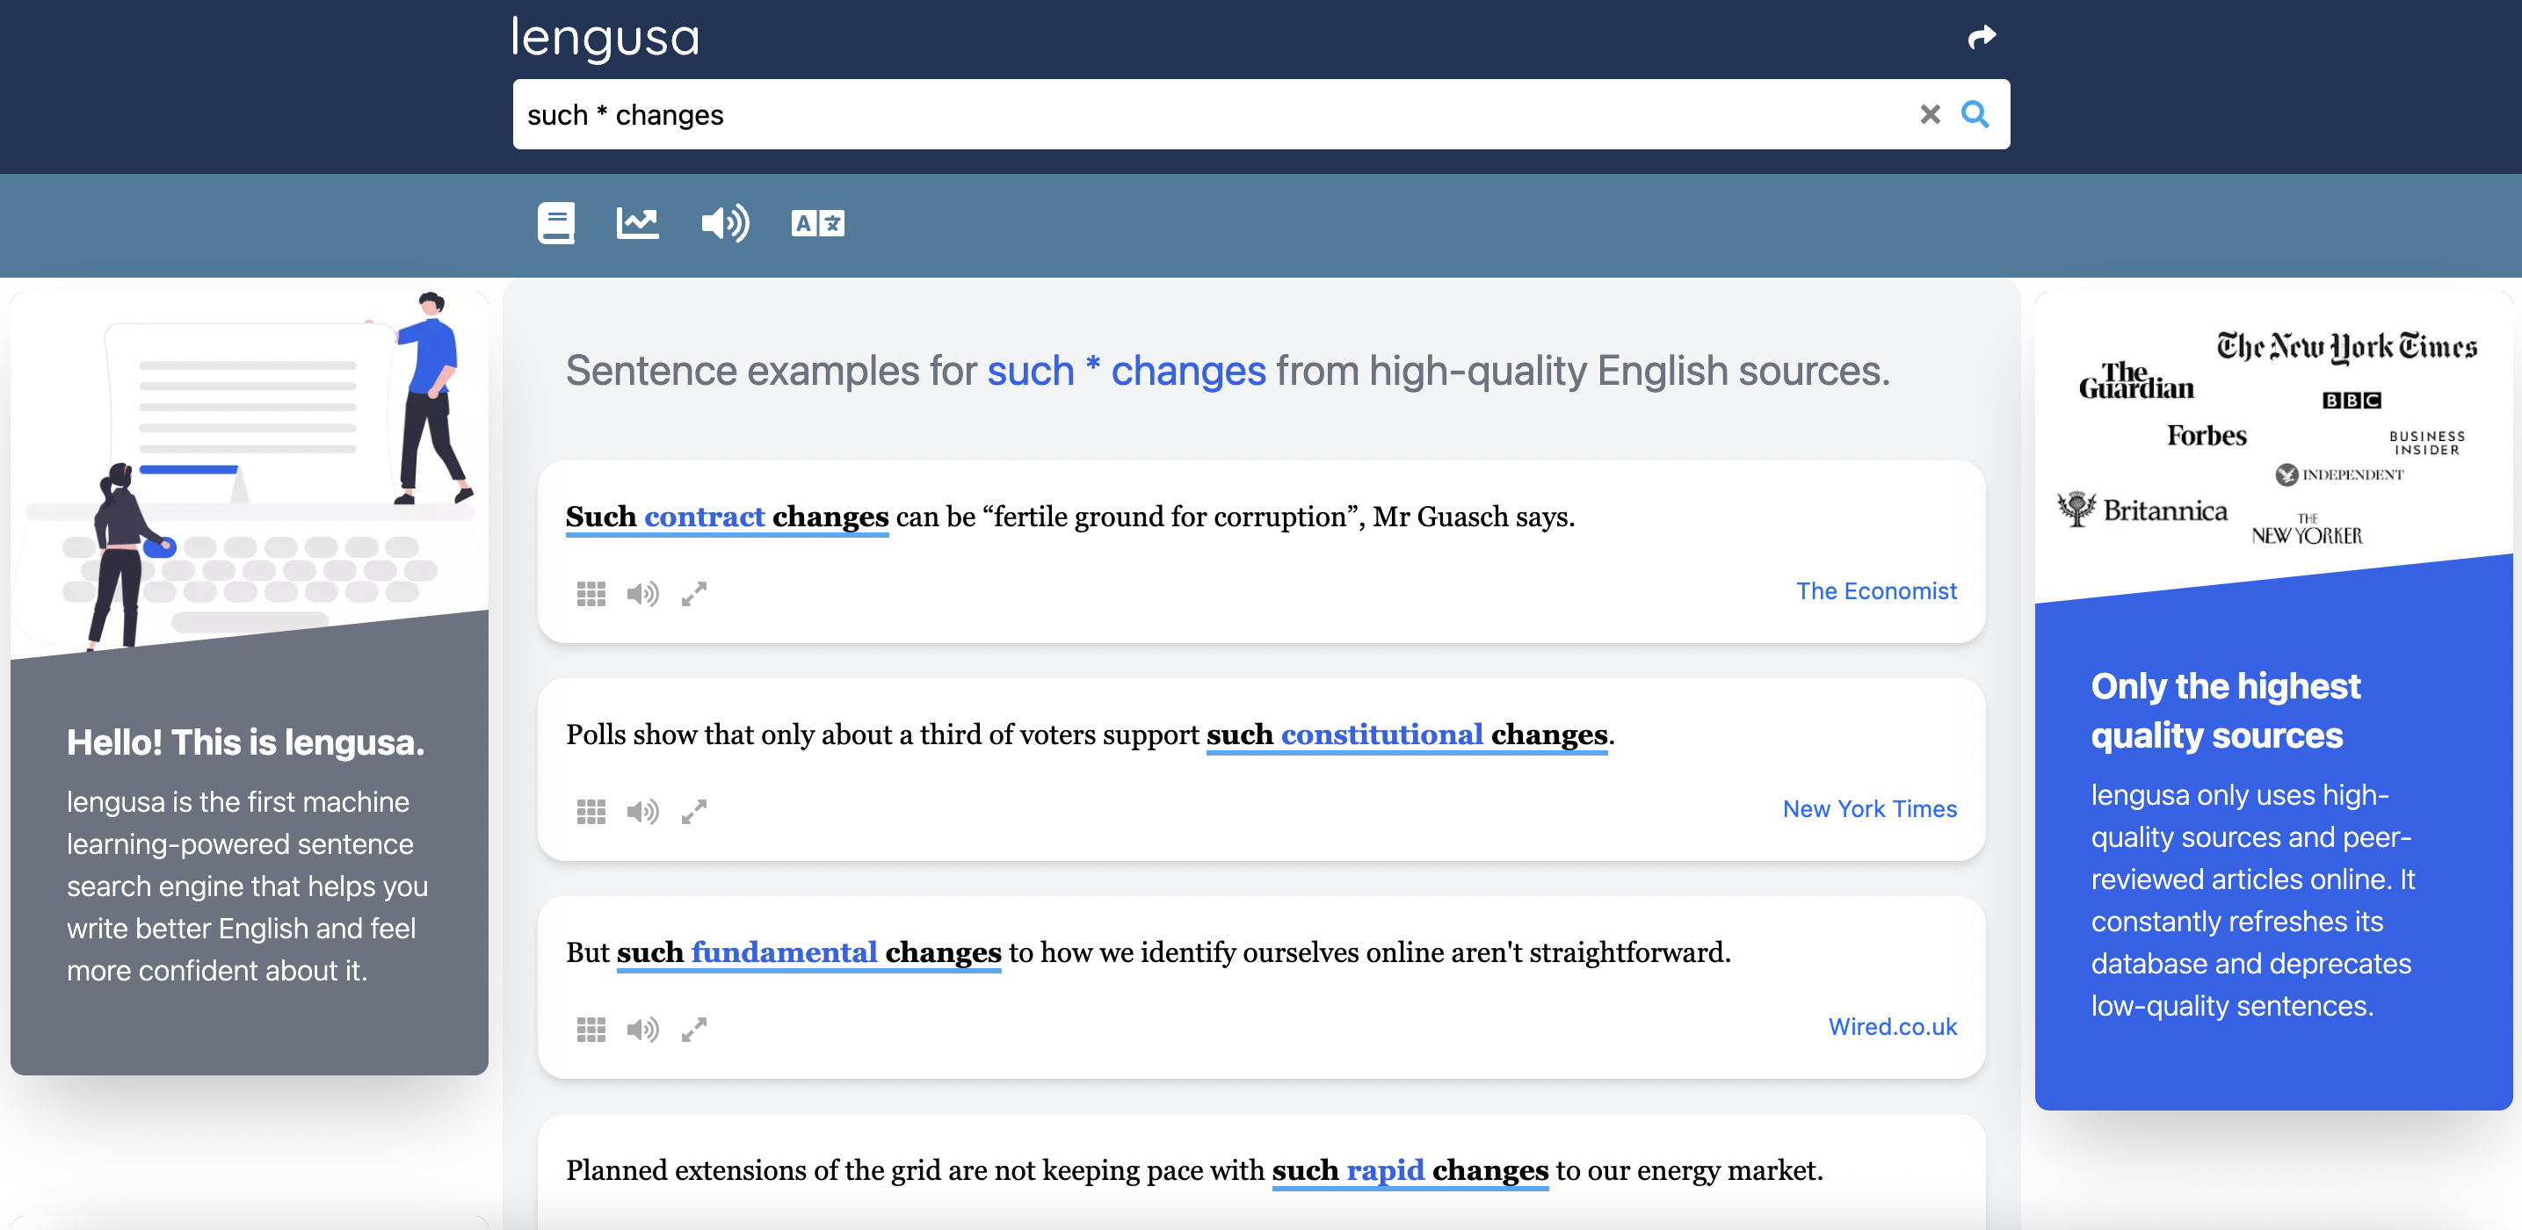Play audio for 'constitutional changes' sentence
This screenshot has width=2522, height=1230.
tap(642, 812)
